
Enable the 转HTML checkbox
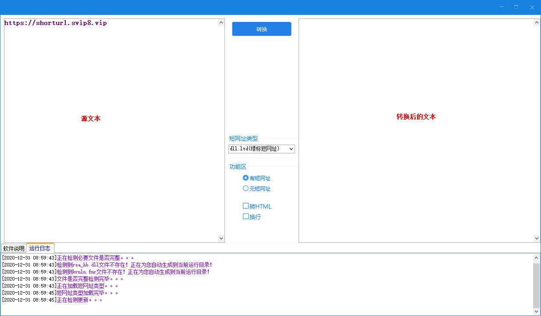click(246, 206)
